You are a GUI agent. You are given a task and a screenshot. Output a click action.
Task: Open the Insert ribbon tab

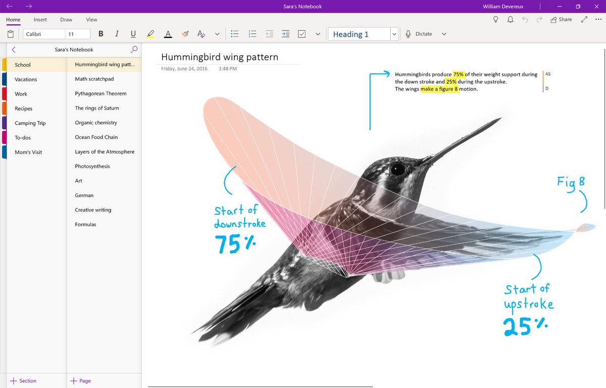pos(40,20)
